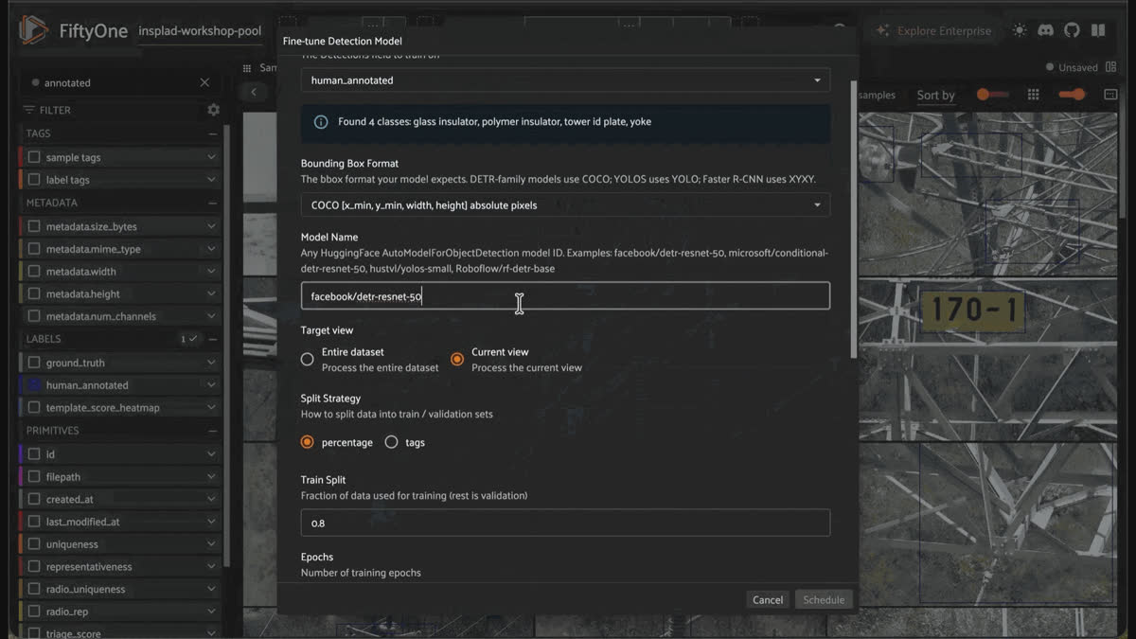Check the metadata.mime_type checkbox
The width and height of the screenshot is (1136, 639).
click(x=34, y=249)
